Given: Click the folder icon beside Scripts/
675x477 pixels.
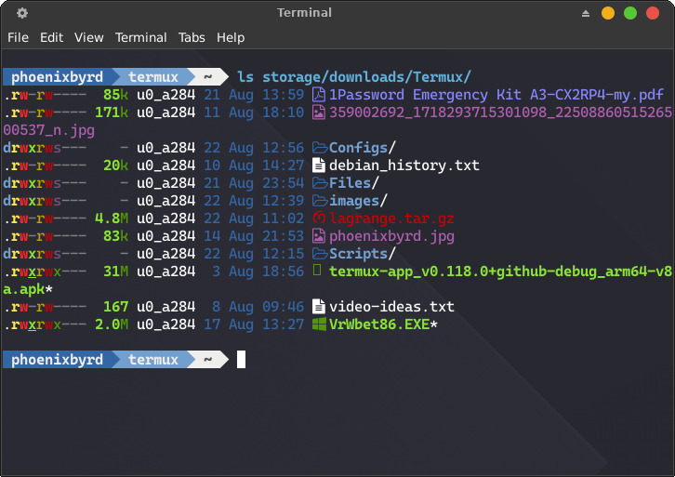Looking at the screenshot, I should (x=320, y=254).
